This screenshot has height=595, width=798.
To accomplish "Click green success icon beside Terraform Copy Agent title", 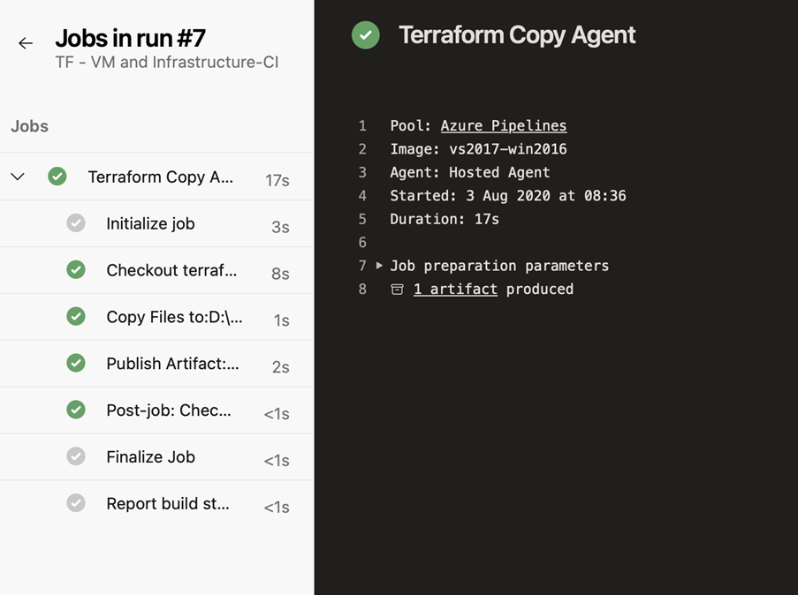I will (x=365, y=35).
